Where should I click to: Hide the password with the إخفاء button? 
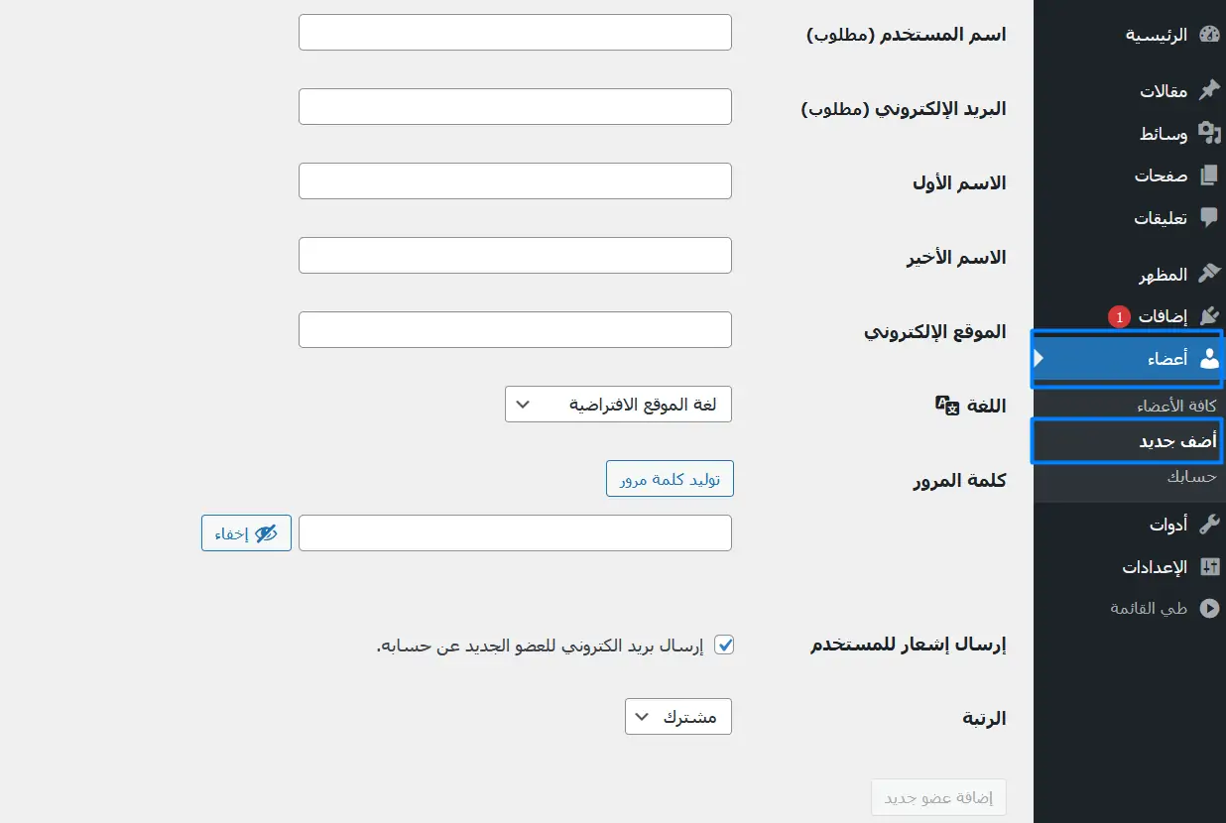(246, 533)
